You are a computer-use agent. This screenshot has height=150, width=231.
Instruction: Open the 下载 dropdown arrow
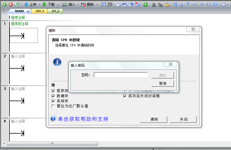[x=57, y=5]
